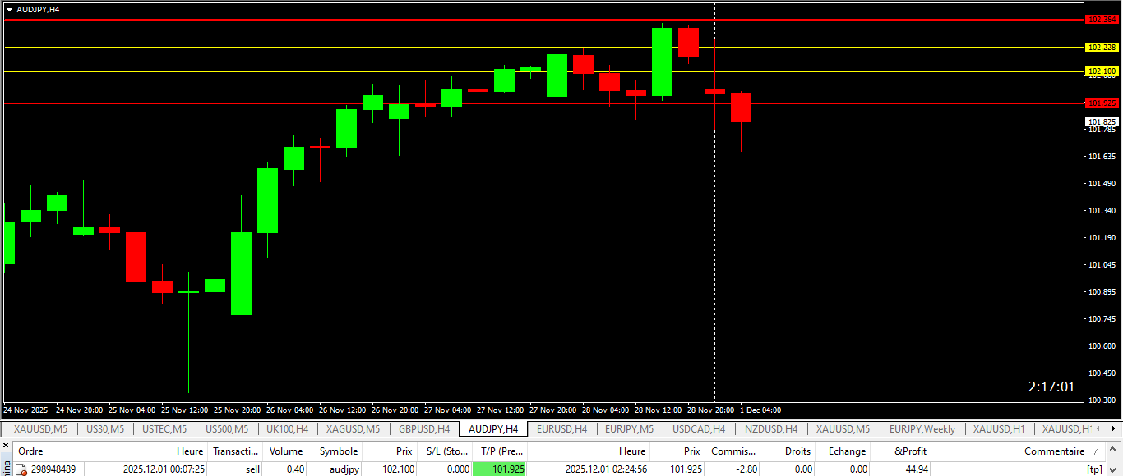Sort by the Volume column header
Viewport: 1123px width, 476px height.
[x=286, y=451]
